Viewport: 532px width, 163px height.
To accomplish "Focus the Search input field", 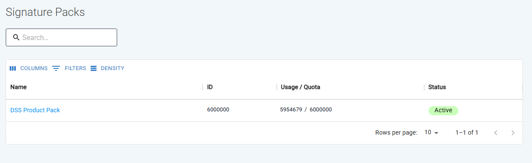I will (x=61, y=37).
